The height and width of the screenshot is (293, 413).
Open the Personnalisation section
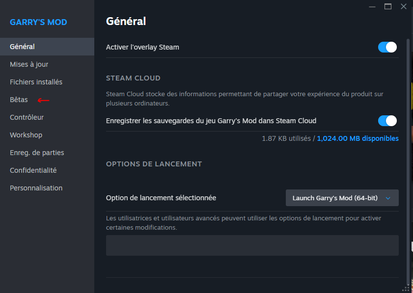(x=36, y=188)
